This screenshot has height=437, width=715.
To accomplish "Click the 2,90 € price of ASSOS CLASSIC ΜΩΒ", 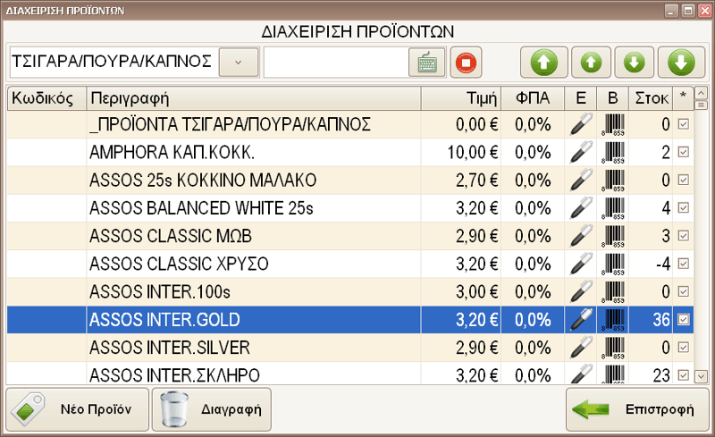I will (x=477, y=236).
